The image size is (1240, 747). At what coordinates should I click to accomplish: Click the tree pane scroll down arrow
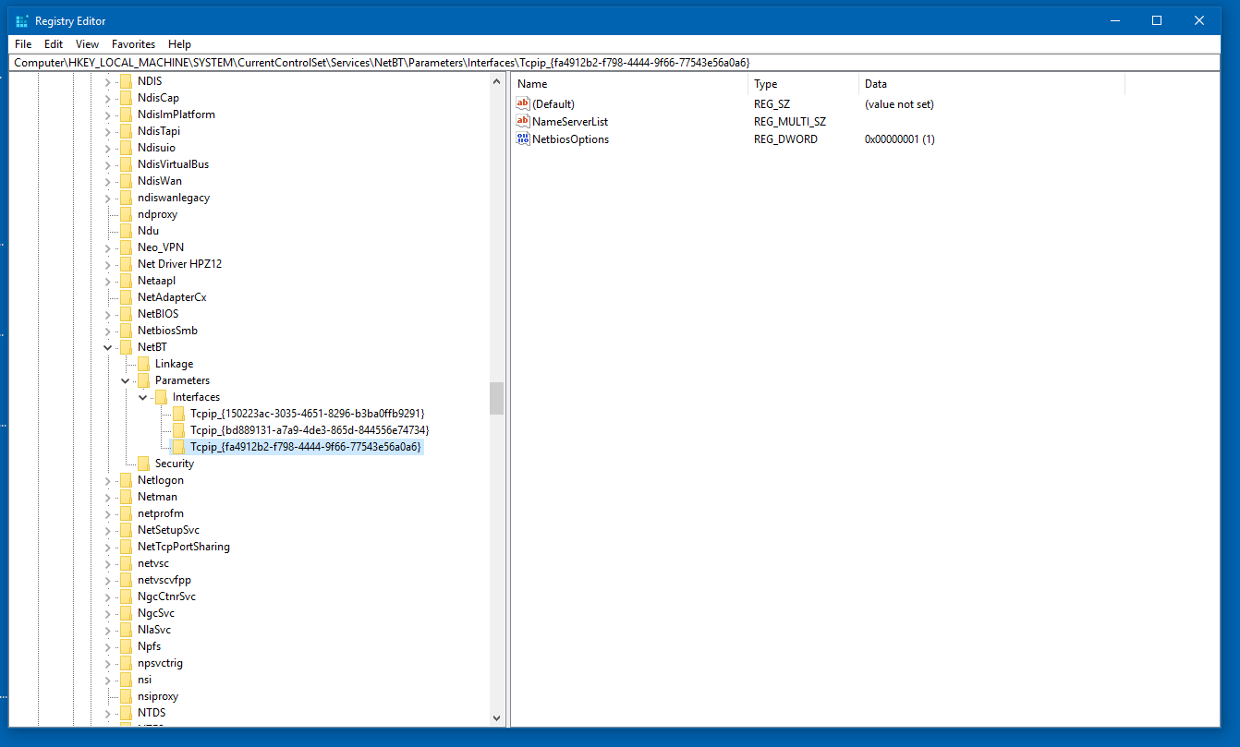pyautogui.click(x=497, y=717)
